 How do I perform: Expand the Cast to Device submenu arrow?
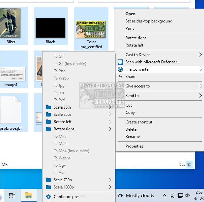tap(200, 55)
